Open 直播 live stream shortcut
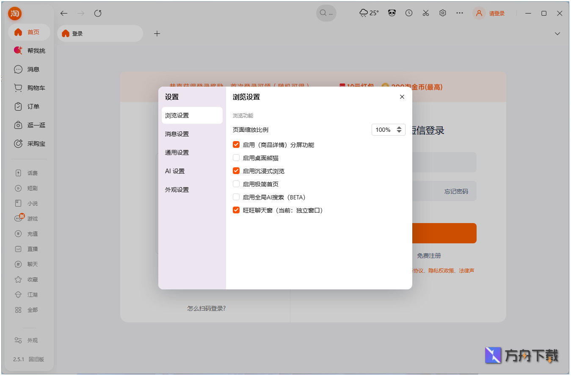This screenshot has width=571, height=376. [27, 249]
